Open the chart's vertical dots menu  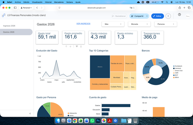81,46
